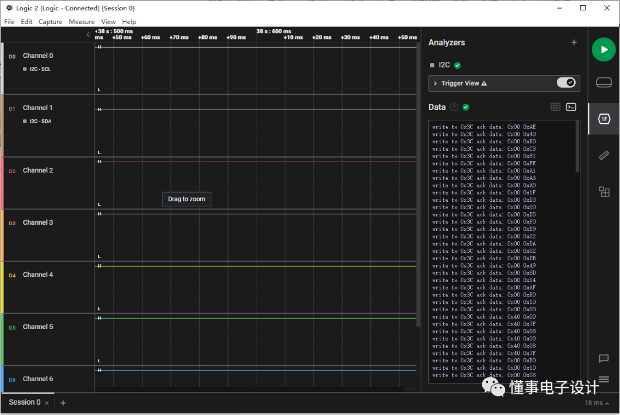Open the Data panel help question mark
Screen dimensions: 620x415
455,107
